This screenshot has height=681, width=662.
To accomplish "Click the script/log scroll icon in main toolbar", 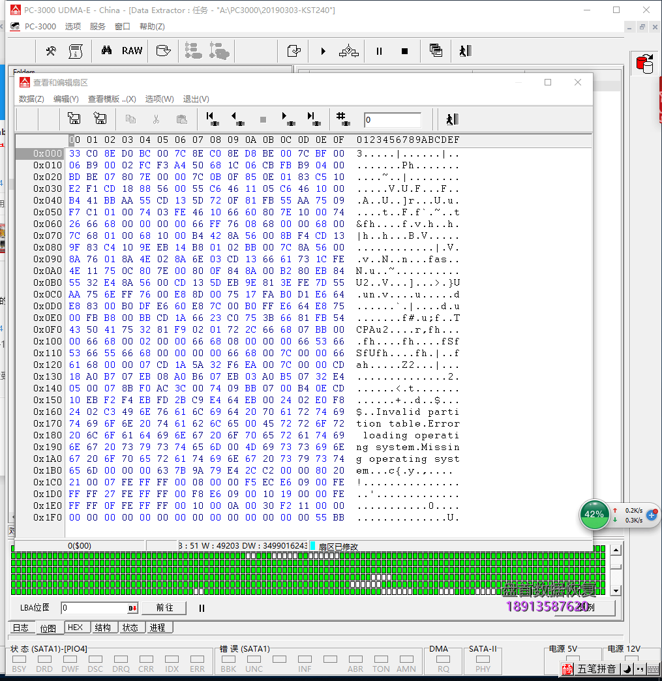I will (76, 52).
